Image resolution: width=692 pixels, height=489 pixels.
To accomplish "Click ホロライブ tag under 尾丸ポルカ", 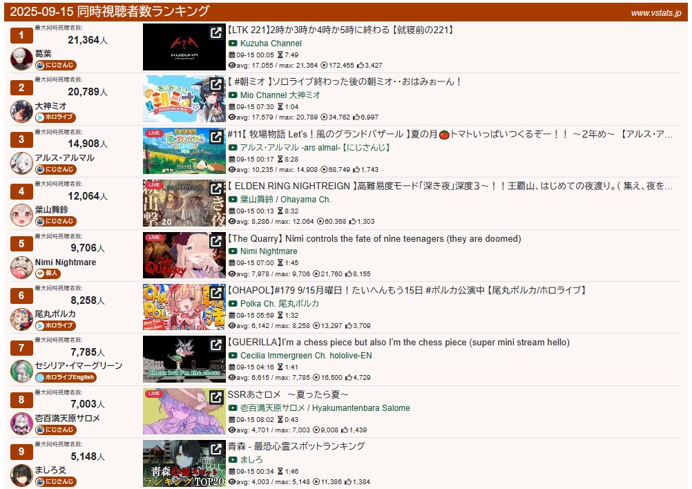I will click(56, 326).
